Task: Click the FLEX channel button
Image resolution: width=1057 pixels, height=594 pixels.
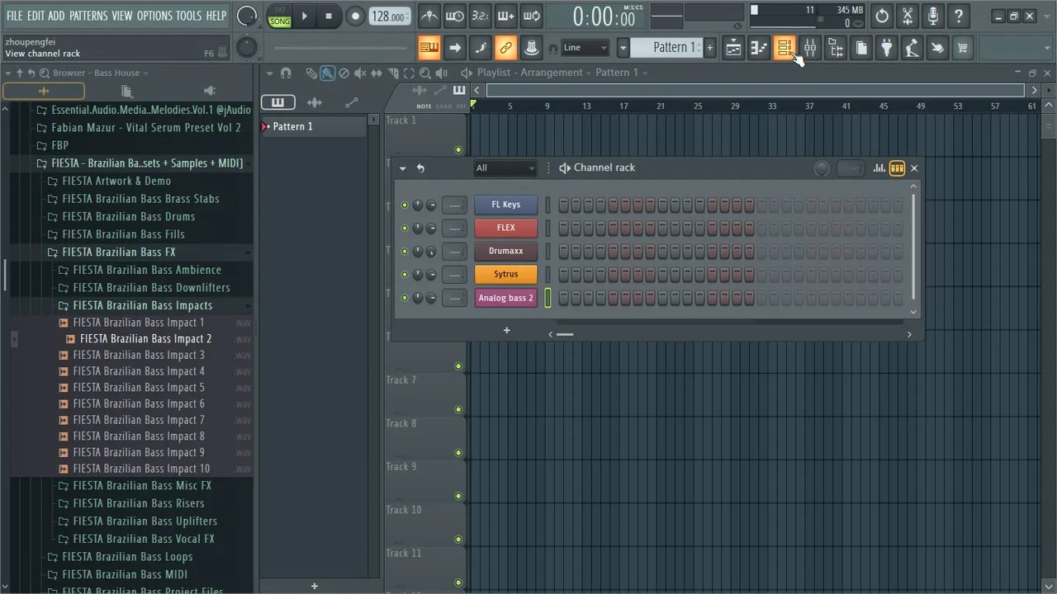Action: (506, 229)
